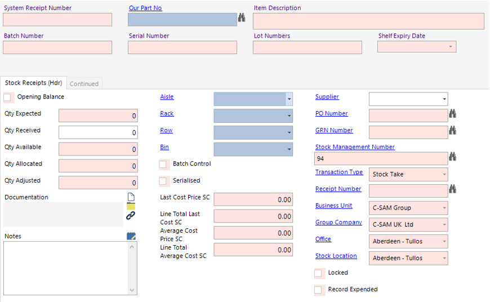Screen dimensions: 490x302
Task: Open the yellow folder icon in Documentation
Action: (131, 206)
